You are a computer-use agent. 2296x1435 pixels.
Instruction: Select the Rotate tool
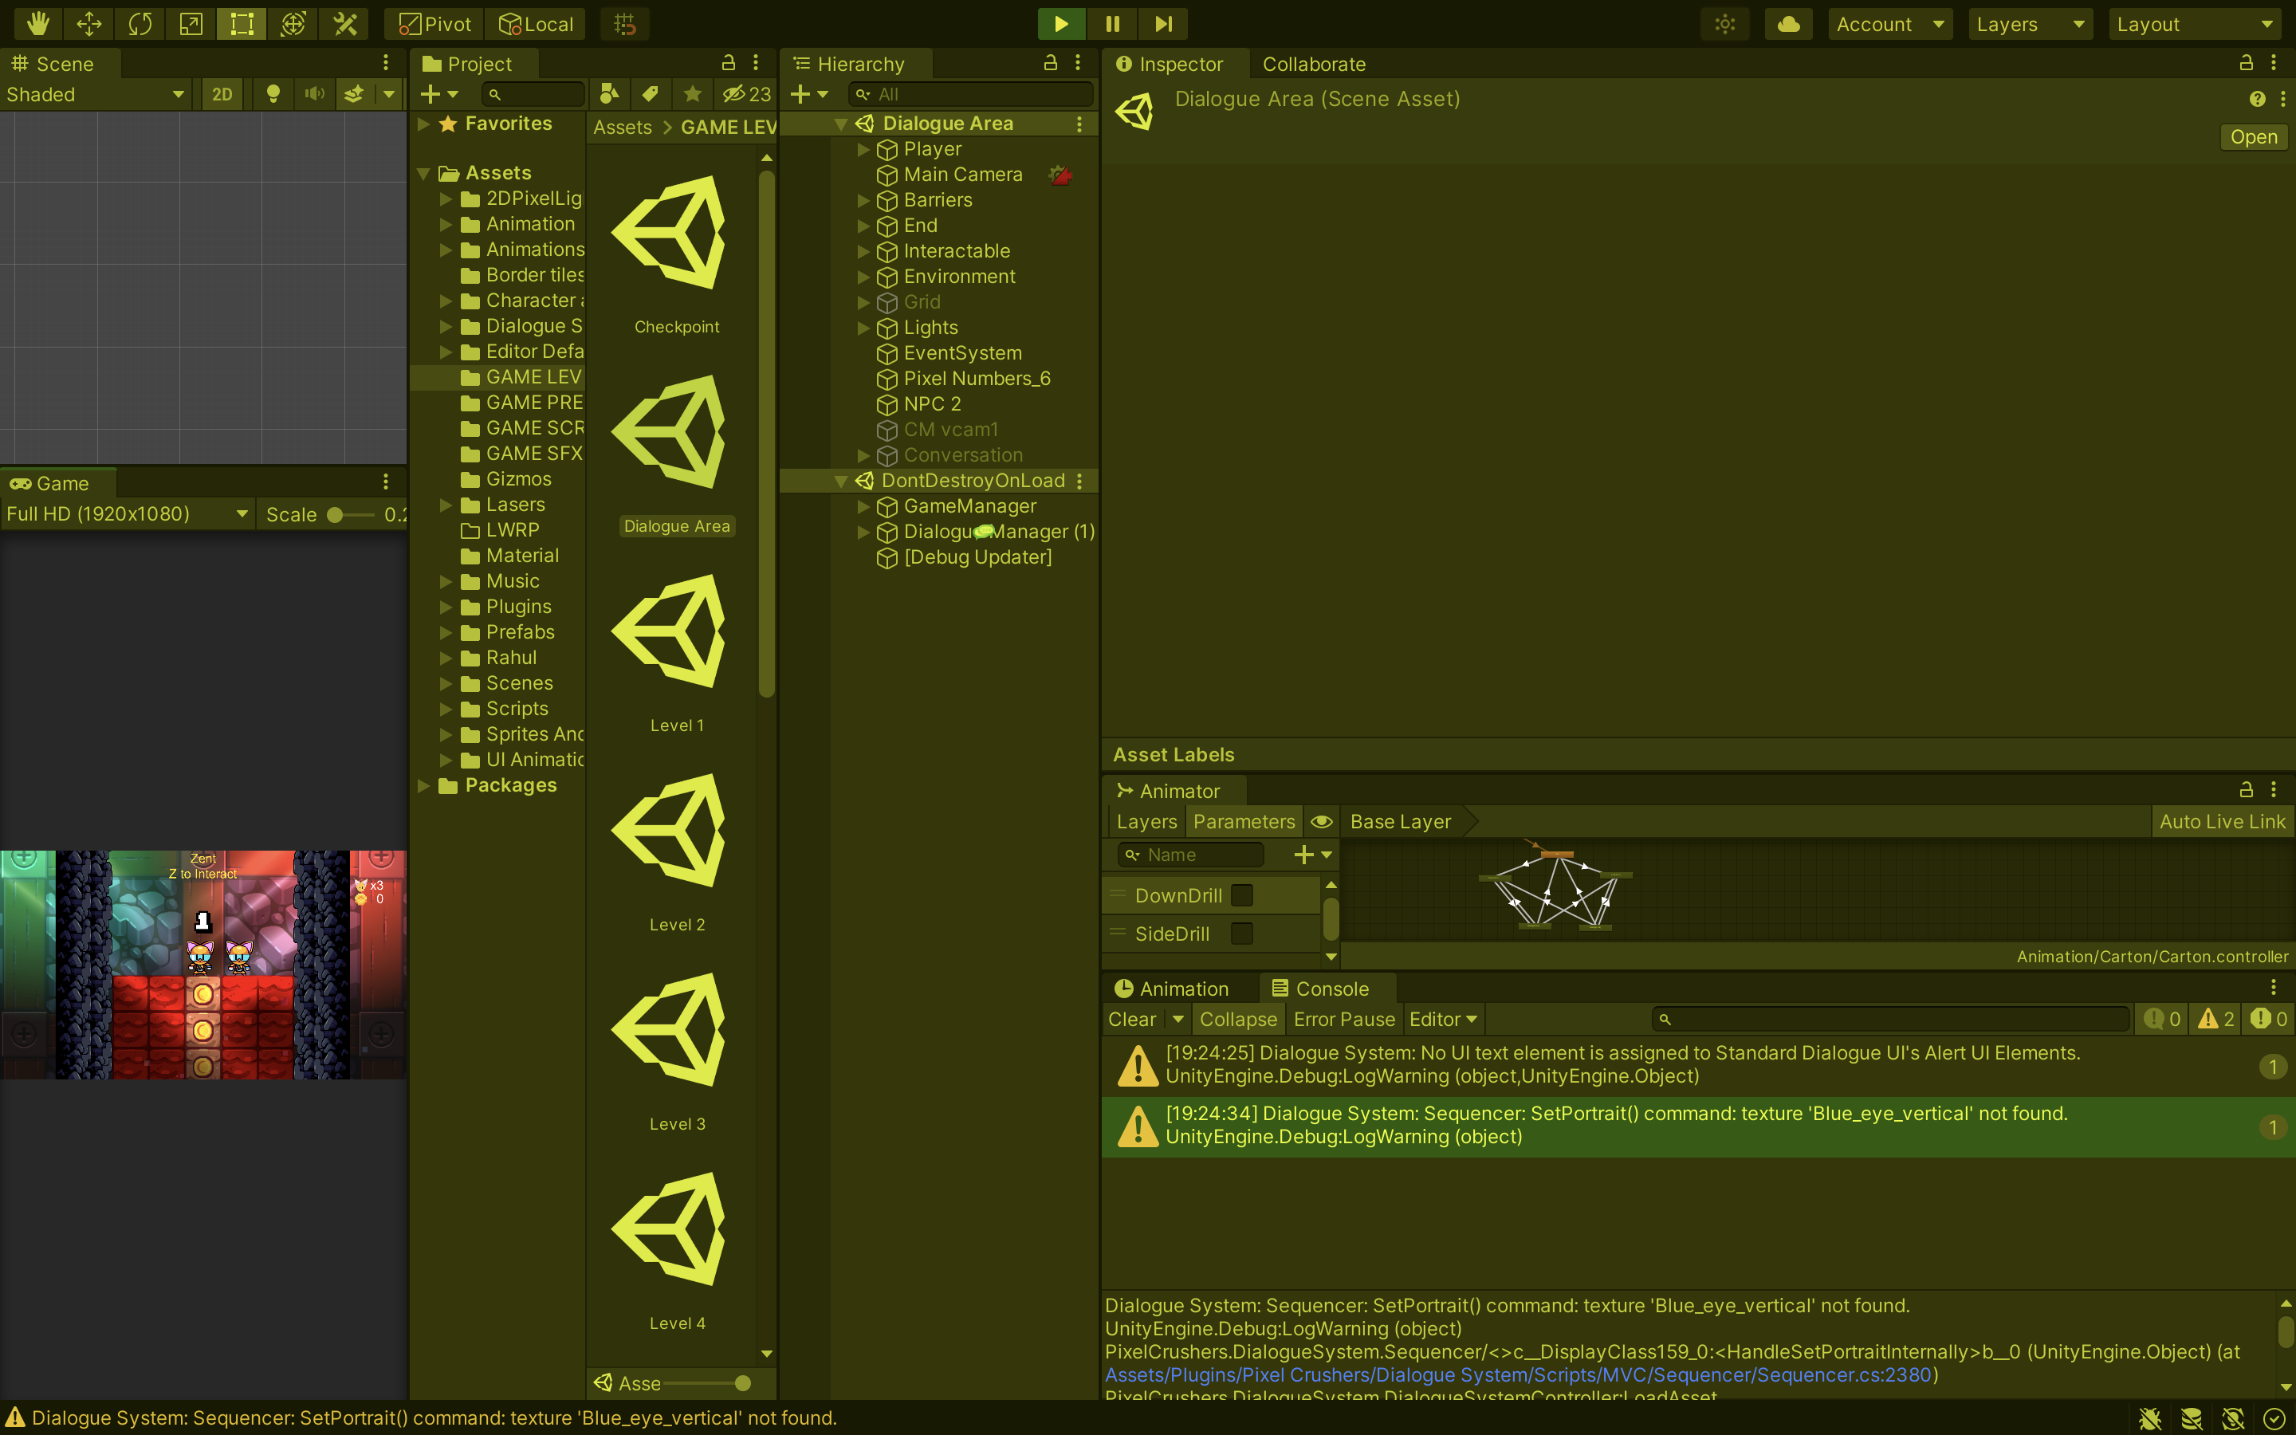[x=140, y=24]
